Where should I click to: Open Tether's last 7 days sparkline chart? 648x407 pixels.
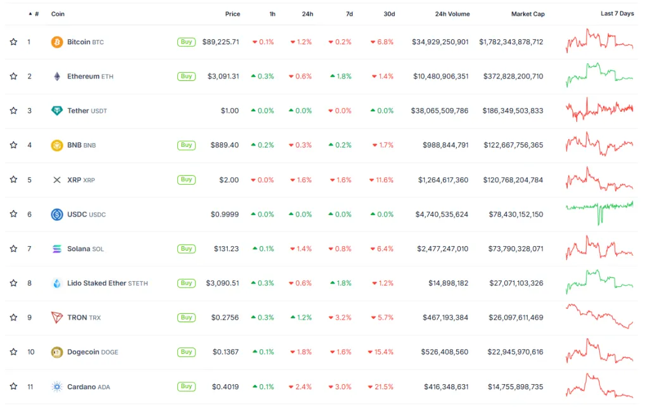599,110
